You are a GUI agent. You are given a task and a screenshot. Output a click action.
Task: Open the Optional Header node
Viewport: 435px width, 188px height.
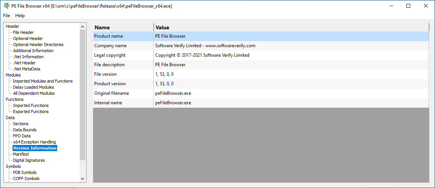(x=28, y=38)
